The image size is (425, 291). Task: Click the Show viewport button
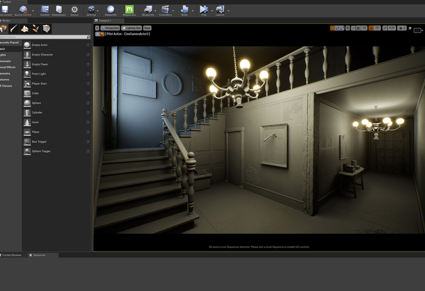(147, 28)
